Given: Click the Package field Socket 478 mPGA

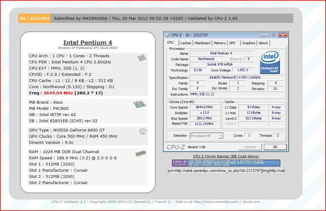Looking at the screenshot, I should (x=222, y=65).
